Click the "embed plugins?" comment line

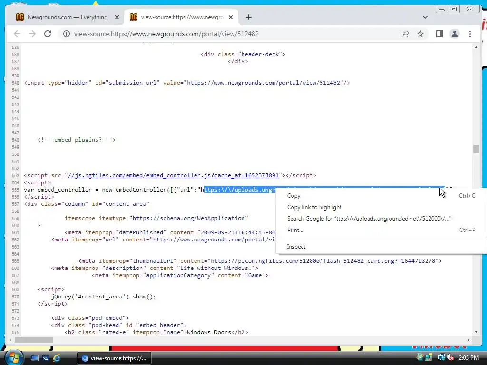[x=77, y=140]
